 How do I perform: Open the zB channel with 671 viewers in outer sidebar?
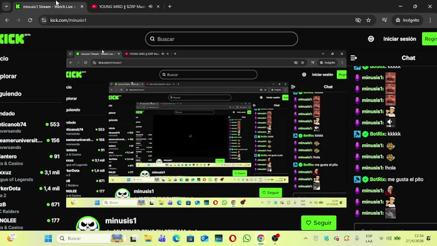coord(30,207)
